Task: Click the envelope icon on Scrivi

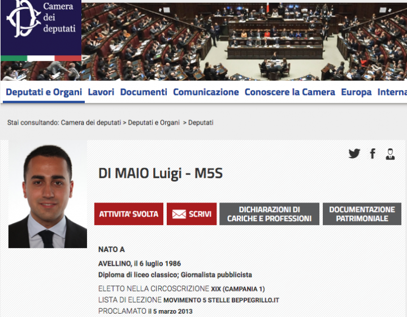Action: pyautogui.click(x=179, y=214)
